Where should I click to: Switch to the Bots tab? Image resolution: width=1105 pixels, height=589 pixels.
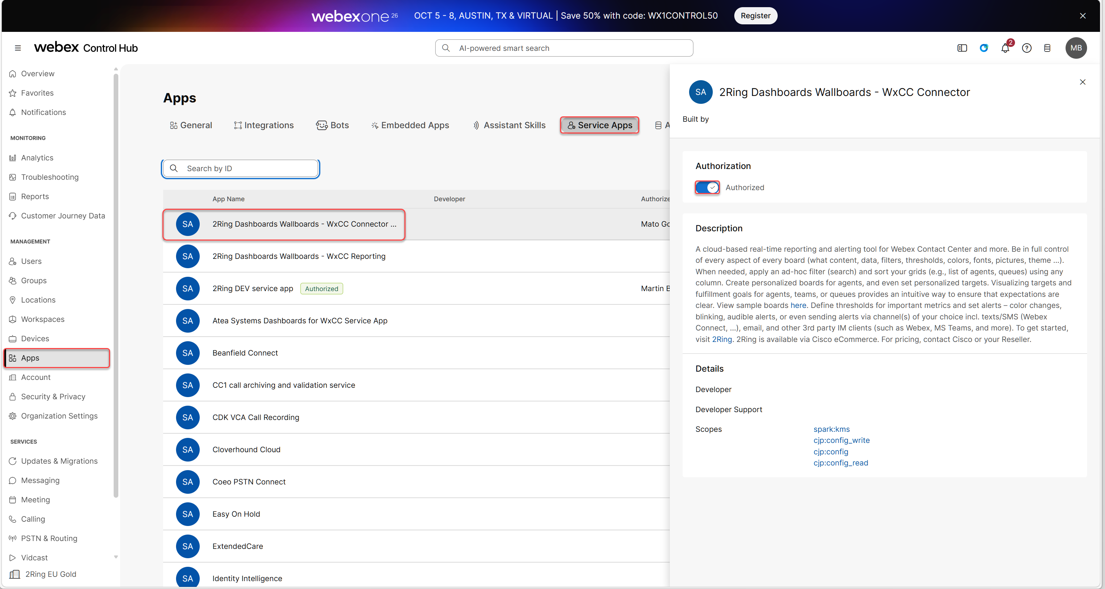(332, 125)
